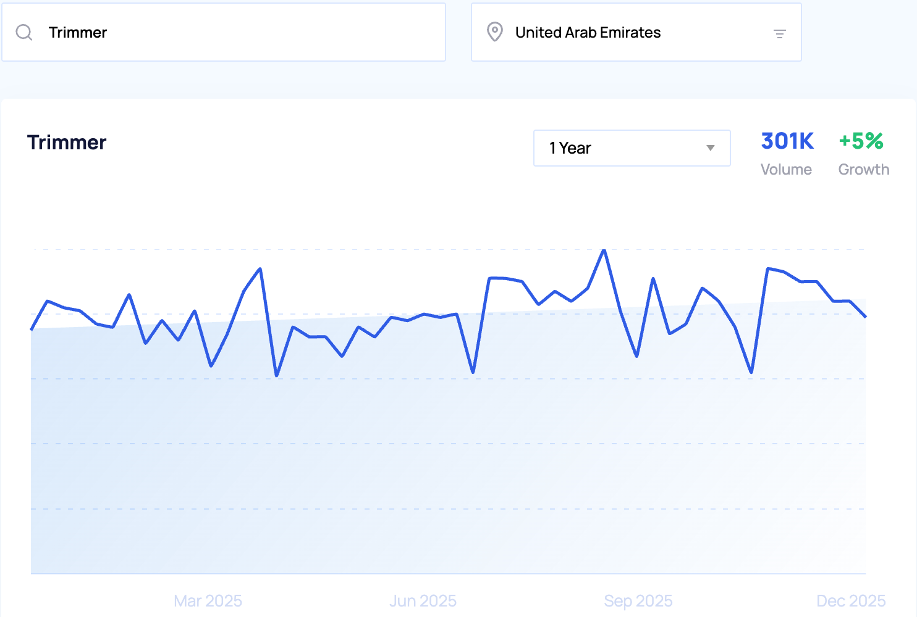Click the 301K volume figure

point(787,141)
